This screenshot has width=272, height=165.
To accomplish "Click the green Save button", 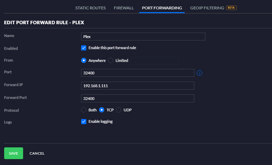I will pyautogui.click(x=13, y=153).
